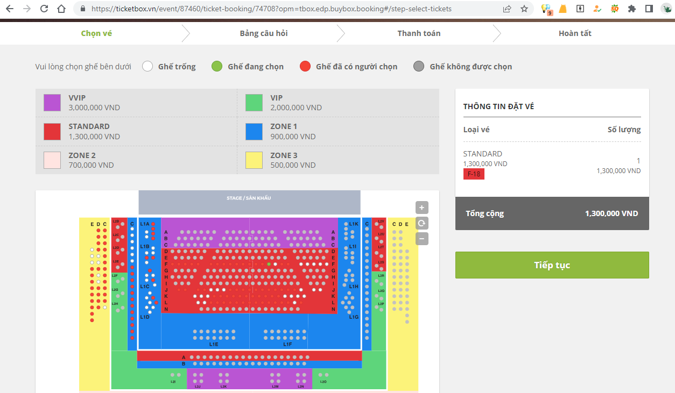
Task: Bookmark this page with the star icon
Action: tap(524, 9)
